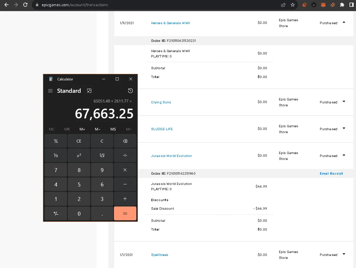Click the 4 key in Calculator

click(56, 184)
